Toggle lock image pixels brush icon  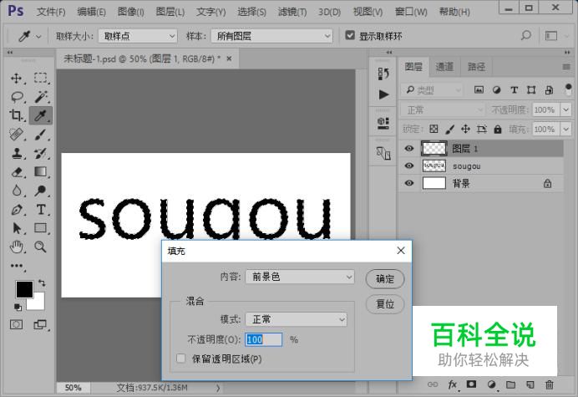click(x=449, y=130)
